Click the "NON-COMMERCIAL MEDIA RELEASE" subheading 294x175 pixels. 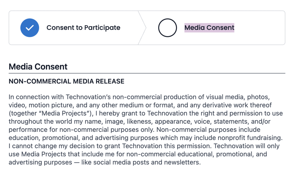[x=66, y=81]
